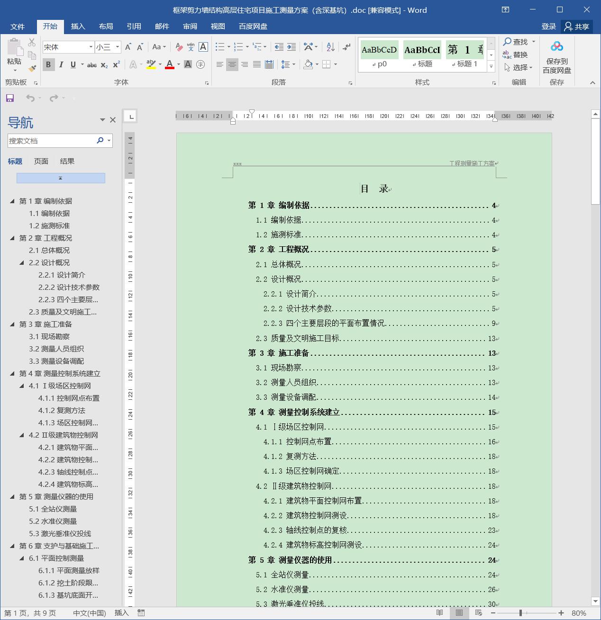Click the 替换 replace button

515,54
